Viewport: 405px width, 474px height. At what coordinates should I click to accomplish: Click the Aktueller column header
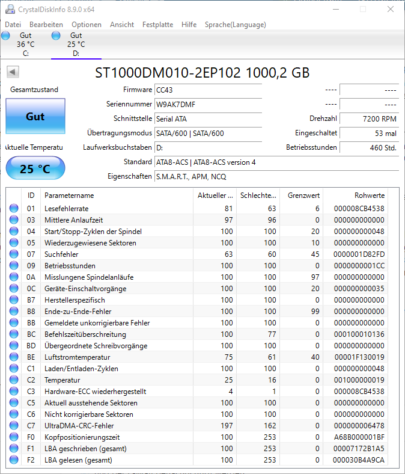(x=215, y=195)
